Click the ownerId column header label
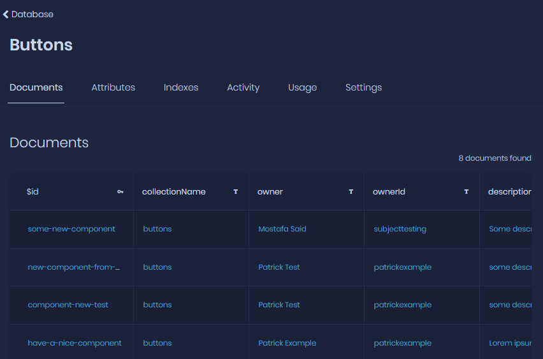Viewport: 543px width, 359px height. tap(389, 192)
